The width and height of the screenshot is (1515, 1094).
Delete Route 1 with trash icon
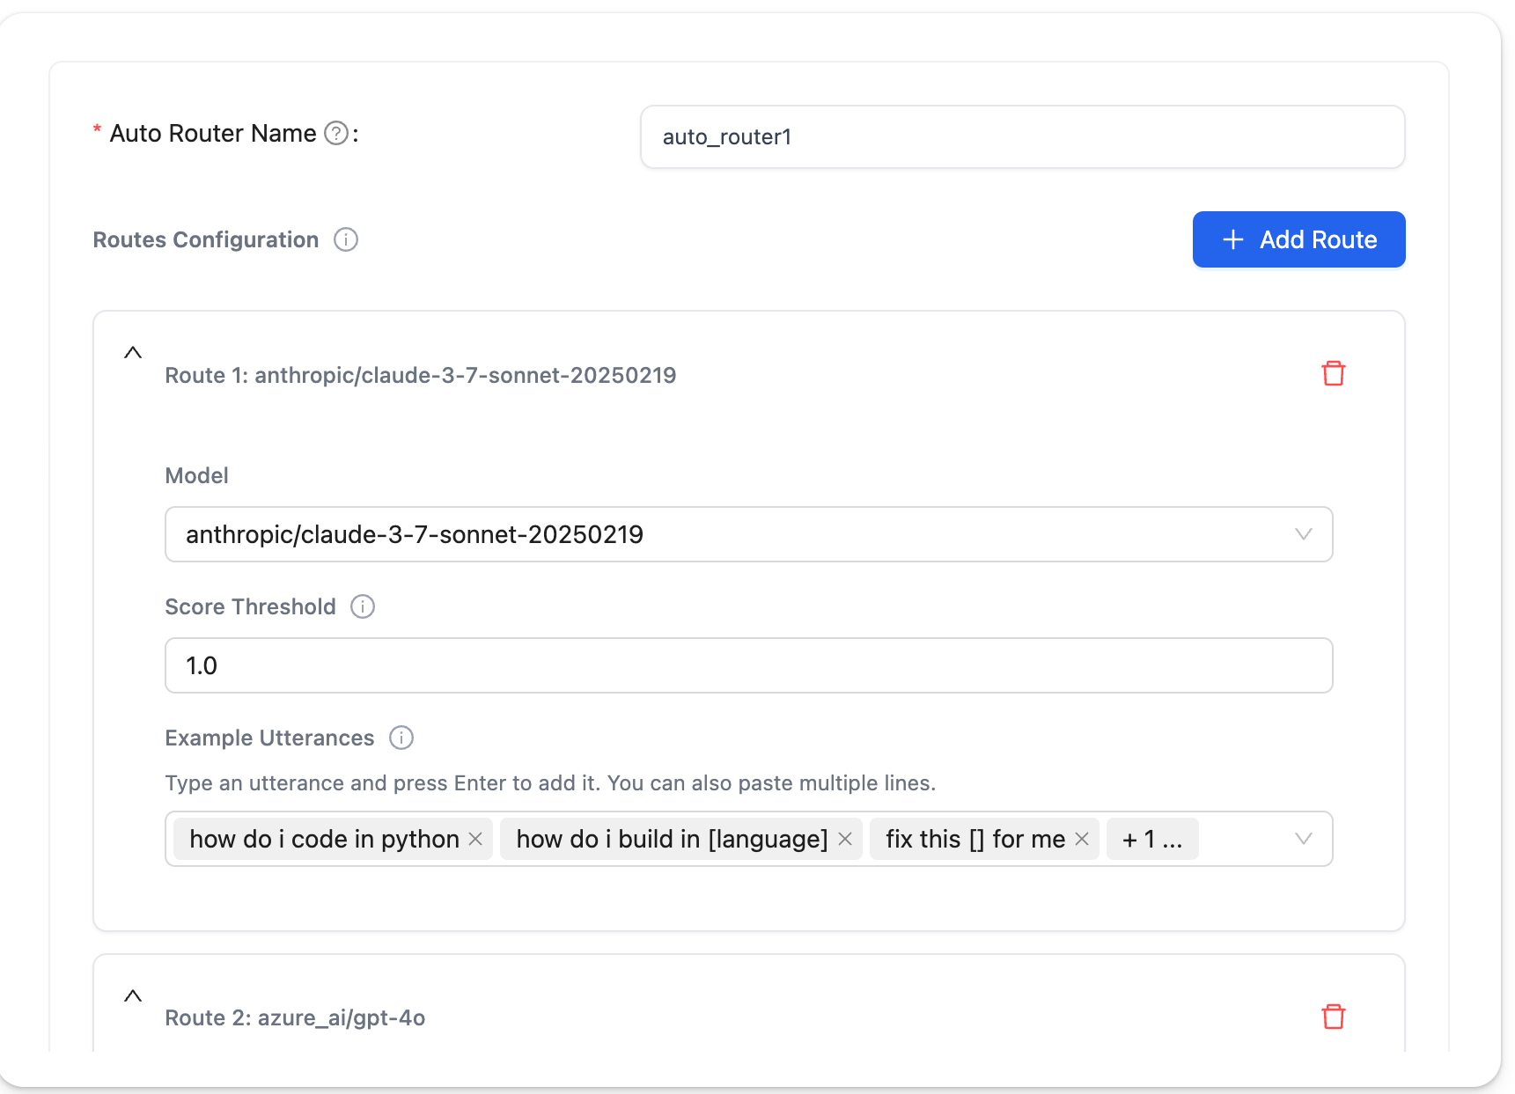pyautogui.click(x=1333, y=373)
